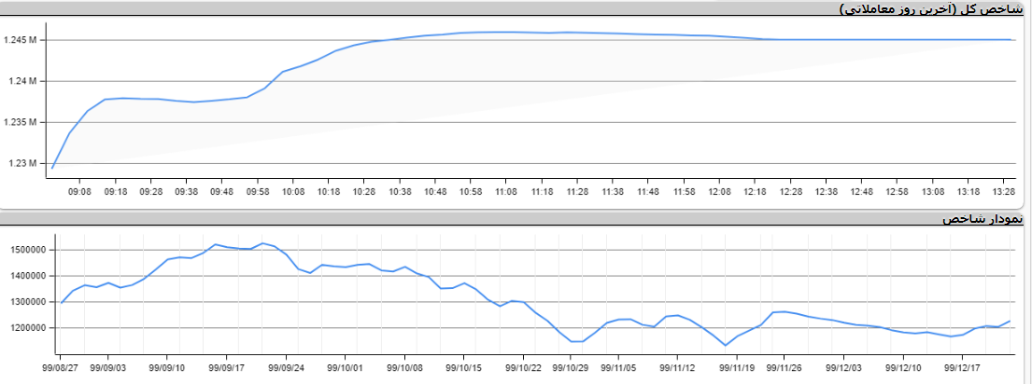Image resolution: width=1032 pixels, height=384 pixels.
Task: Click the نمودار شاخص panel header
Action: pos(983,219)
